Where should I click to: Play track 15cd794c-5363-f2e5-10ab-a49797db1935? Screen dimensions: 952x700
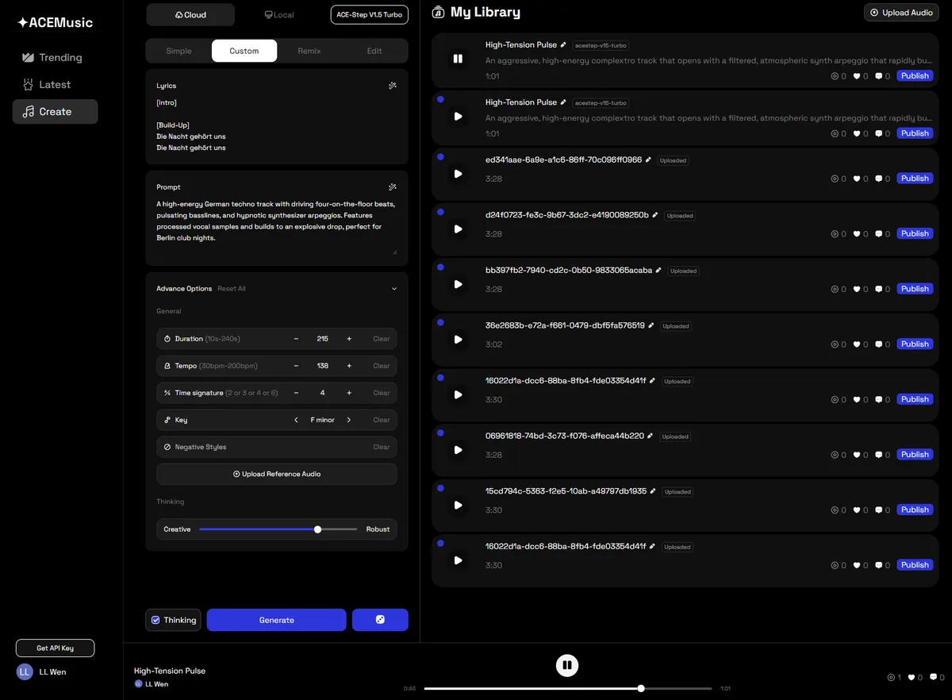pyautogui.click(x=458, y=505)
